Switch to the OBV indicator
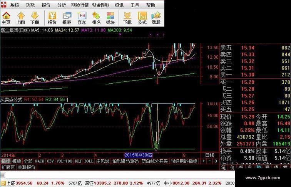 click(50, 161)
